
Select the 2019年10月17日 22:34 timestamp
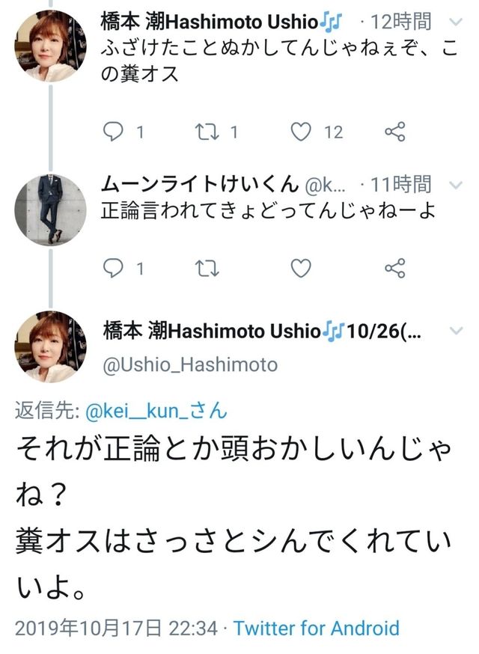click(x=117, y=628)
